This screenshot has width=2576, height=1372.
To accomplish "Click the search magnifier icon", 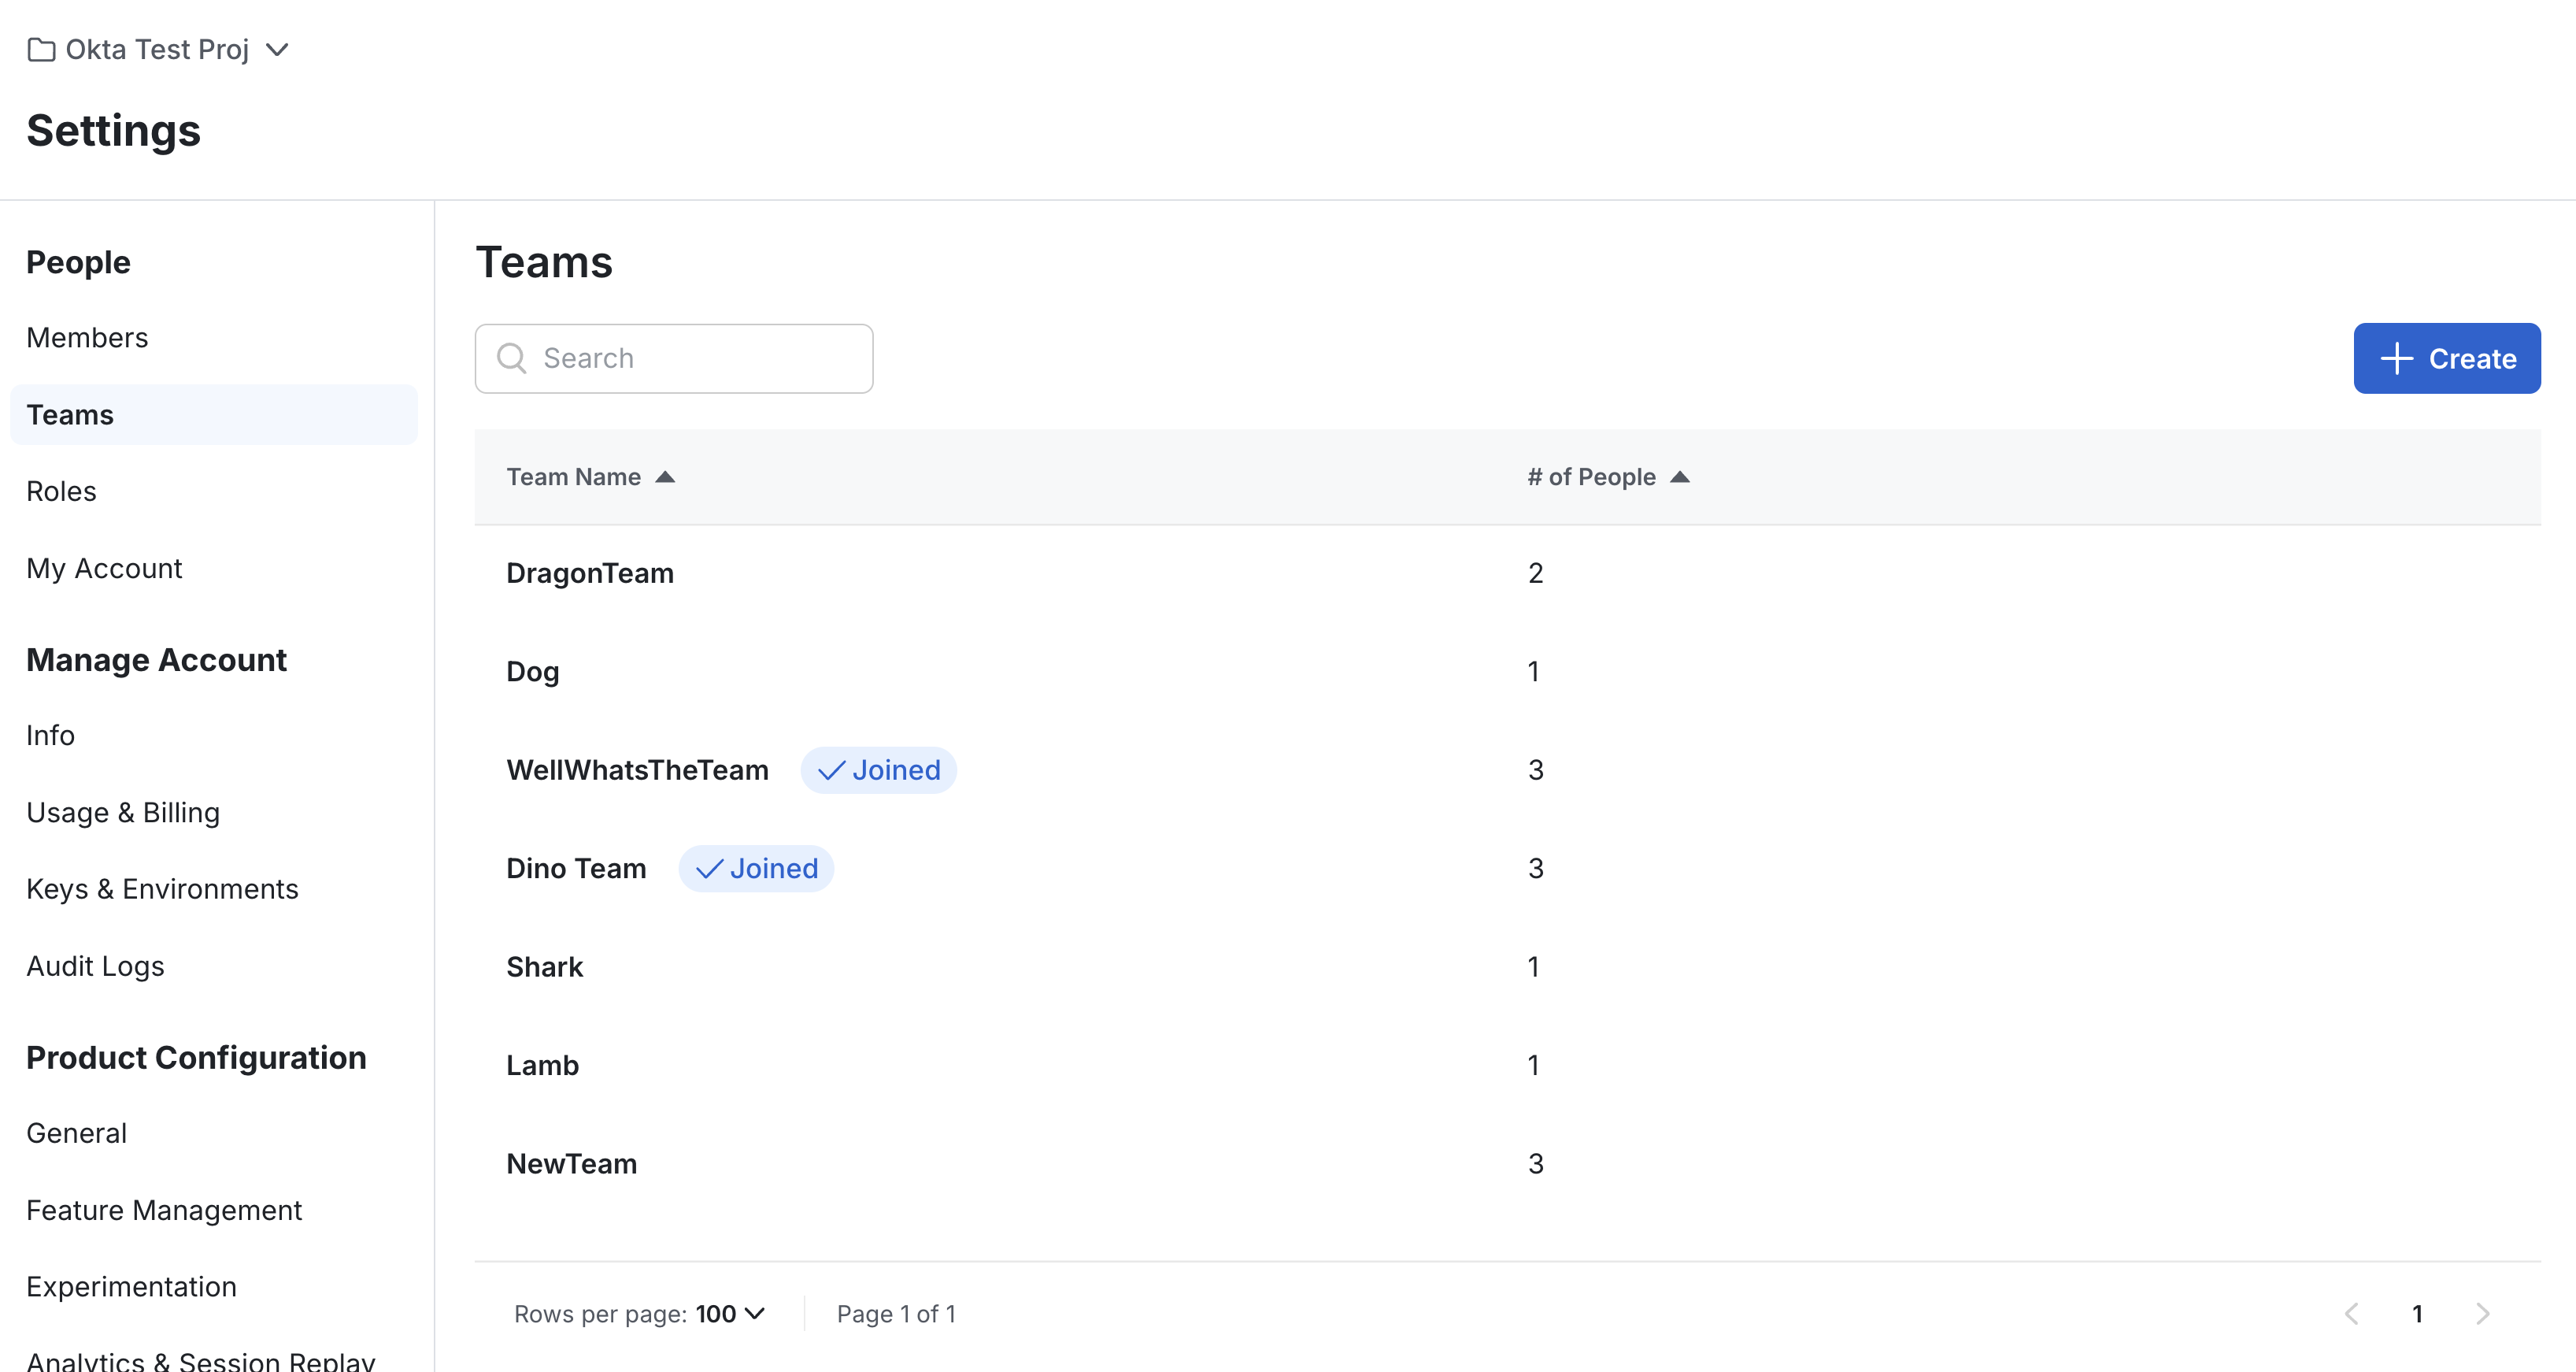I will coord(512,358).
